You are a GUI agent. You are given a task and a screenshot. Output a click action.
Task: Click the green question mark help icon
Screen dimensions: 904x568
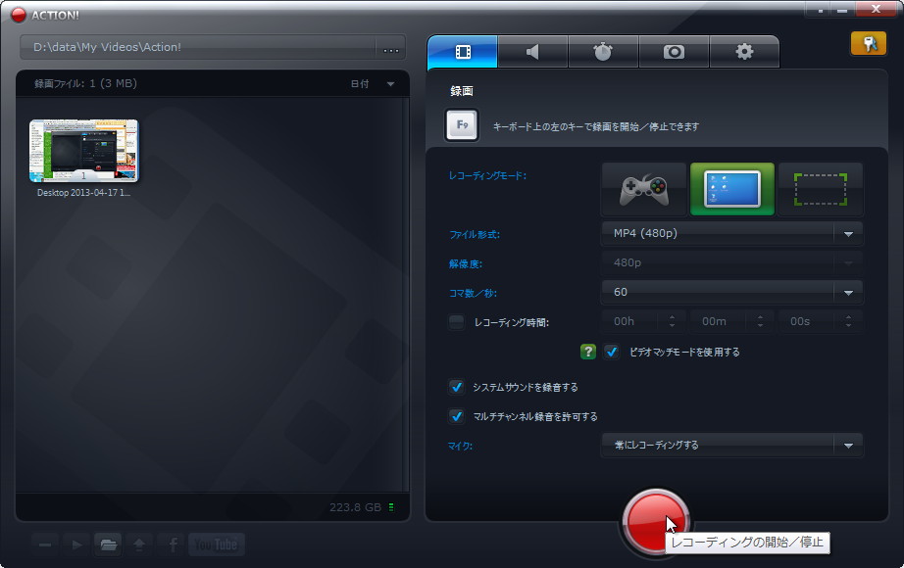coord(588,352)
